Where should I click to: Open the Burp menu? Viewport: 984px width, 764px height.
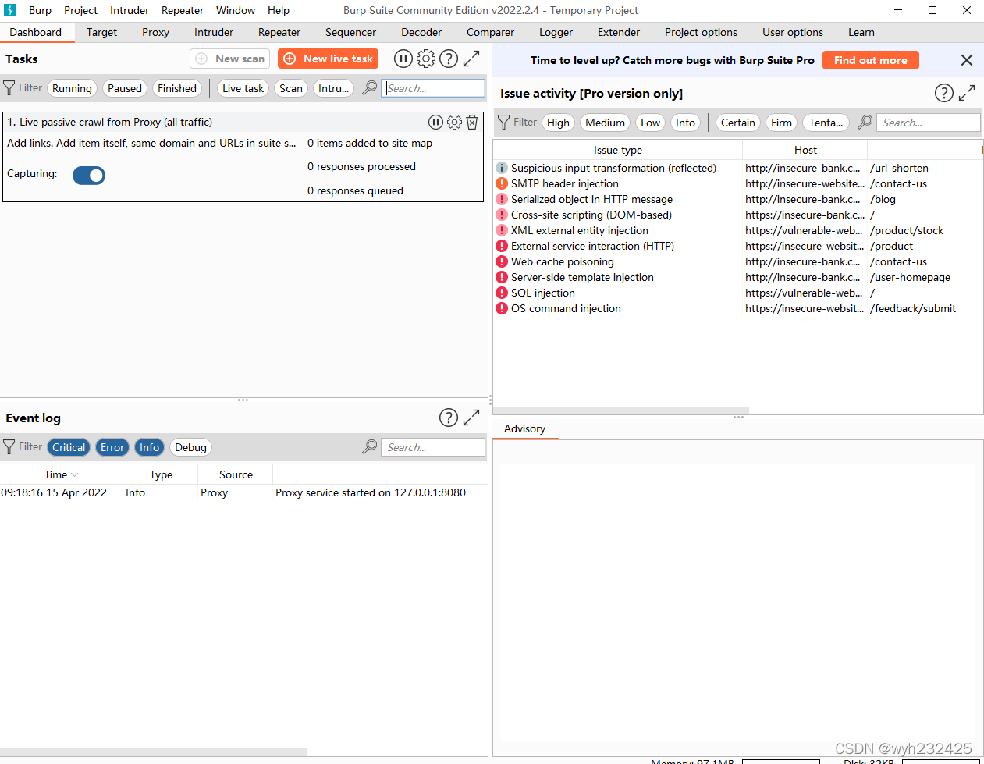point(40,10)
